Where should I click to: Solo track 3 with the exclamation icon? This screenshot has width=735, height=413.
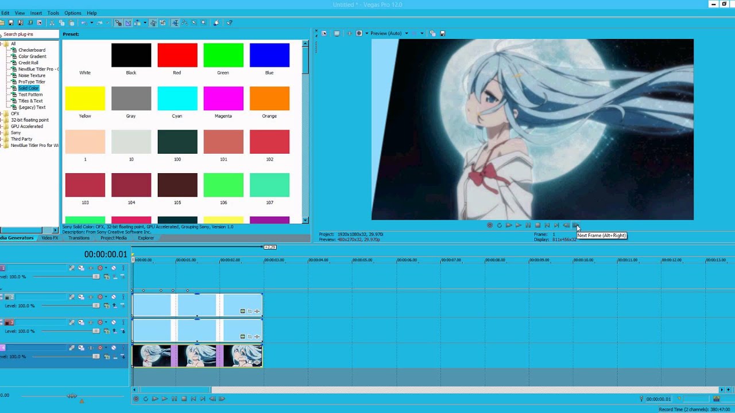pyautogui.click(x=123, y=322)
